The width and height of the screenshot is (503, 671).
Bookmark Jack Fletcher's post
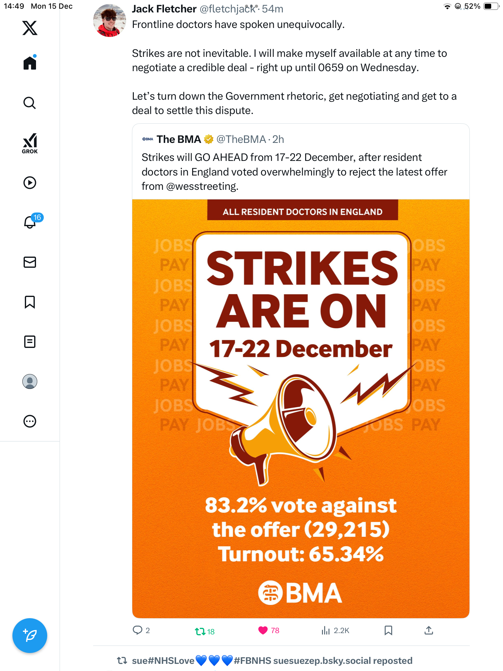pyautogui.click(x=388, y=630)
